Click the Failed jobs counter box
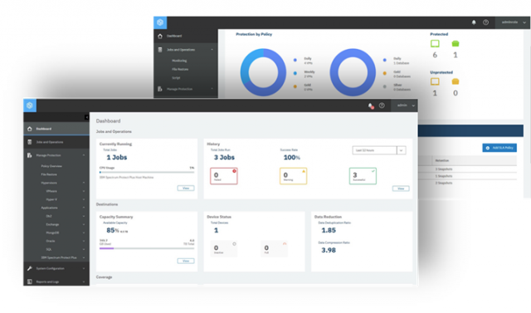Viewport: 531px width, 313px height. [224, 176]
